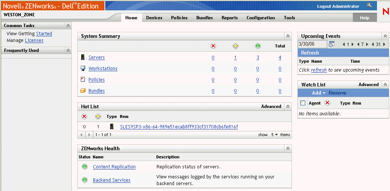
Task: Open the Servers link in System Summary
Action: pos(97,57)
